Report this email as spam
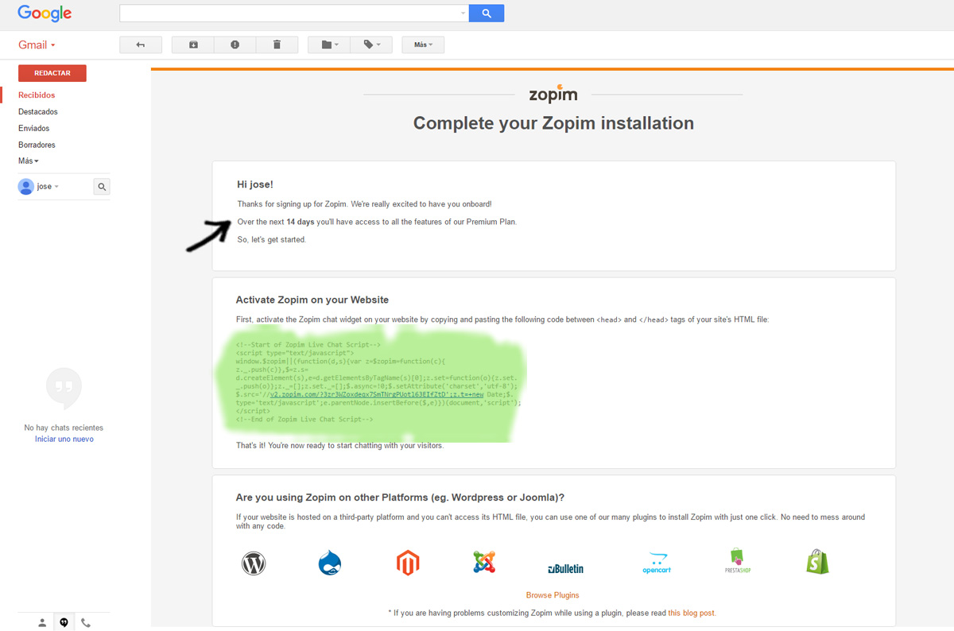This screenshot has width=954, height=631. (235, 45)
